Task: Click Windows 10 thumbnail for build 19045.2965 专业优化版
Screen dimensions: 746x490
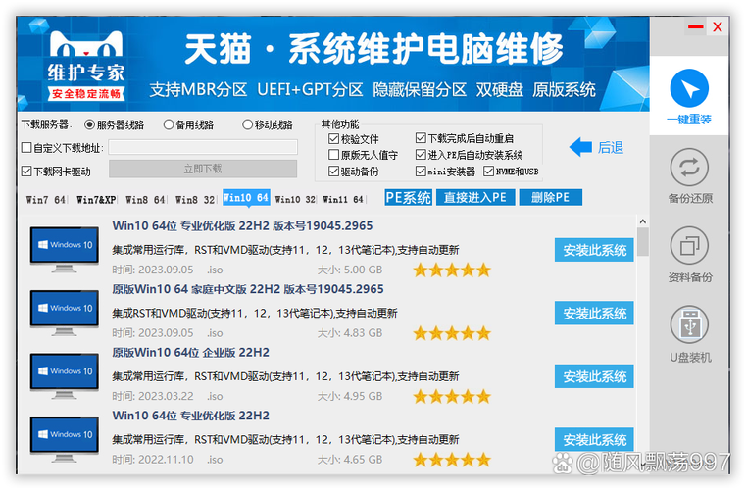Action: pos(65,249)
